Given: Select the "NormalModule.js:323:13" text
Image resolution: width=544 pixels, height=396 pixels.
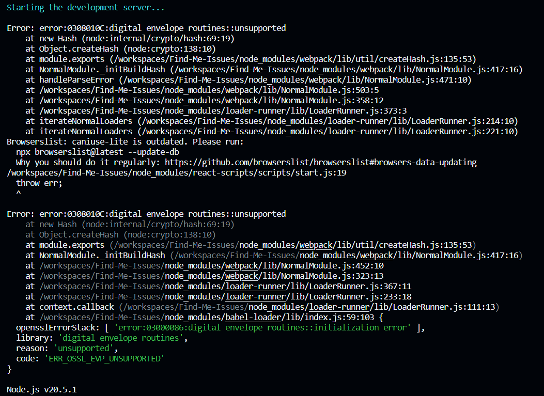Looking at the screenshot, I should click(332, 276).
